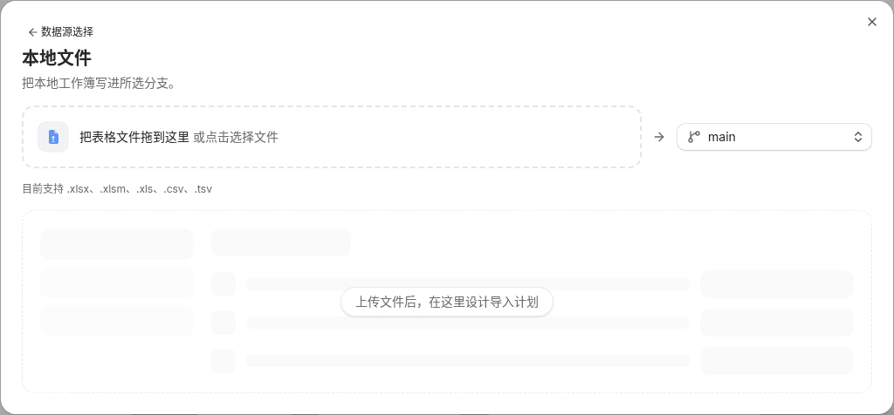Click the 把表格文件拖到这里 dropzone text
894x415 pixels.
click(134, 137)
